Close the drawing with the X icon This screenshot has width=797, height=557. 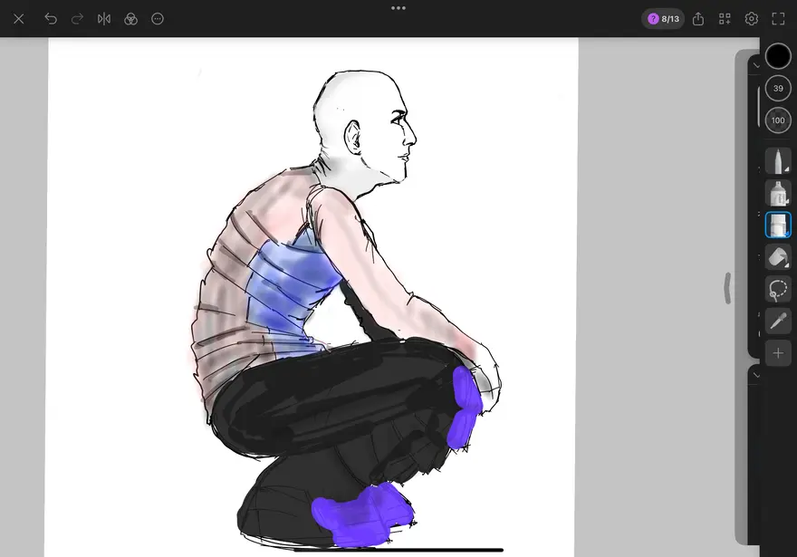tap(19, 19)
